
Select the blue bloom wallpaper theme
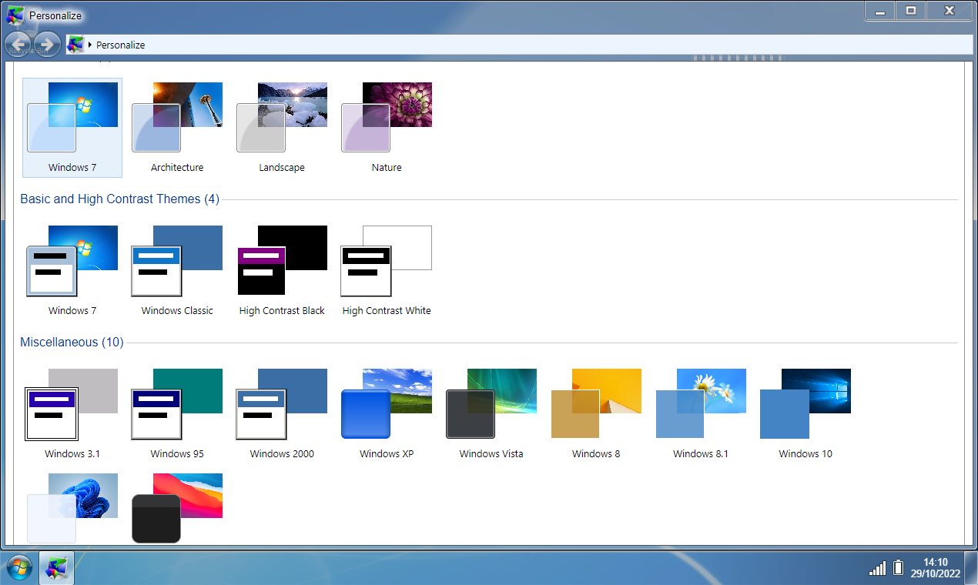72,508
